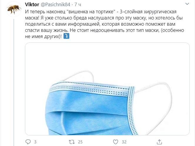Like the tweet with the heart icon
The image size is (195, 146).
click(116, 142)
